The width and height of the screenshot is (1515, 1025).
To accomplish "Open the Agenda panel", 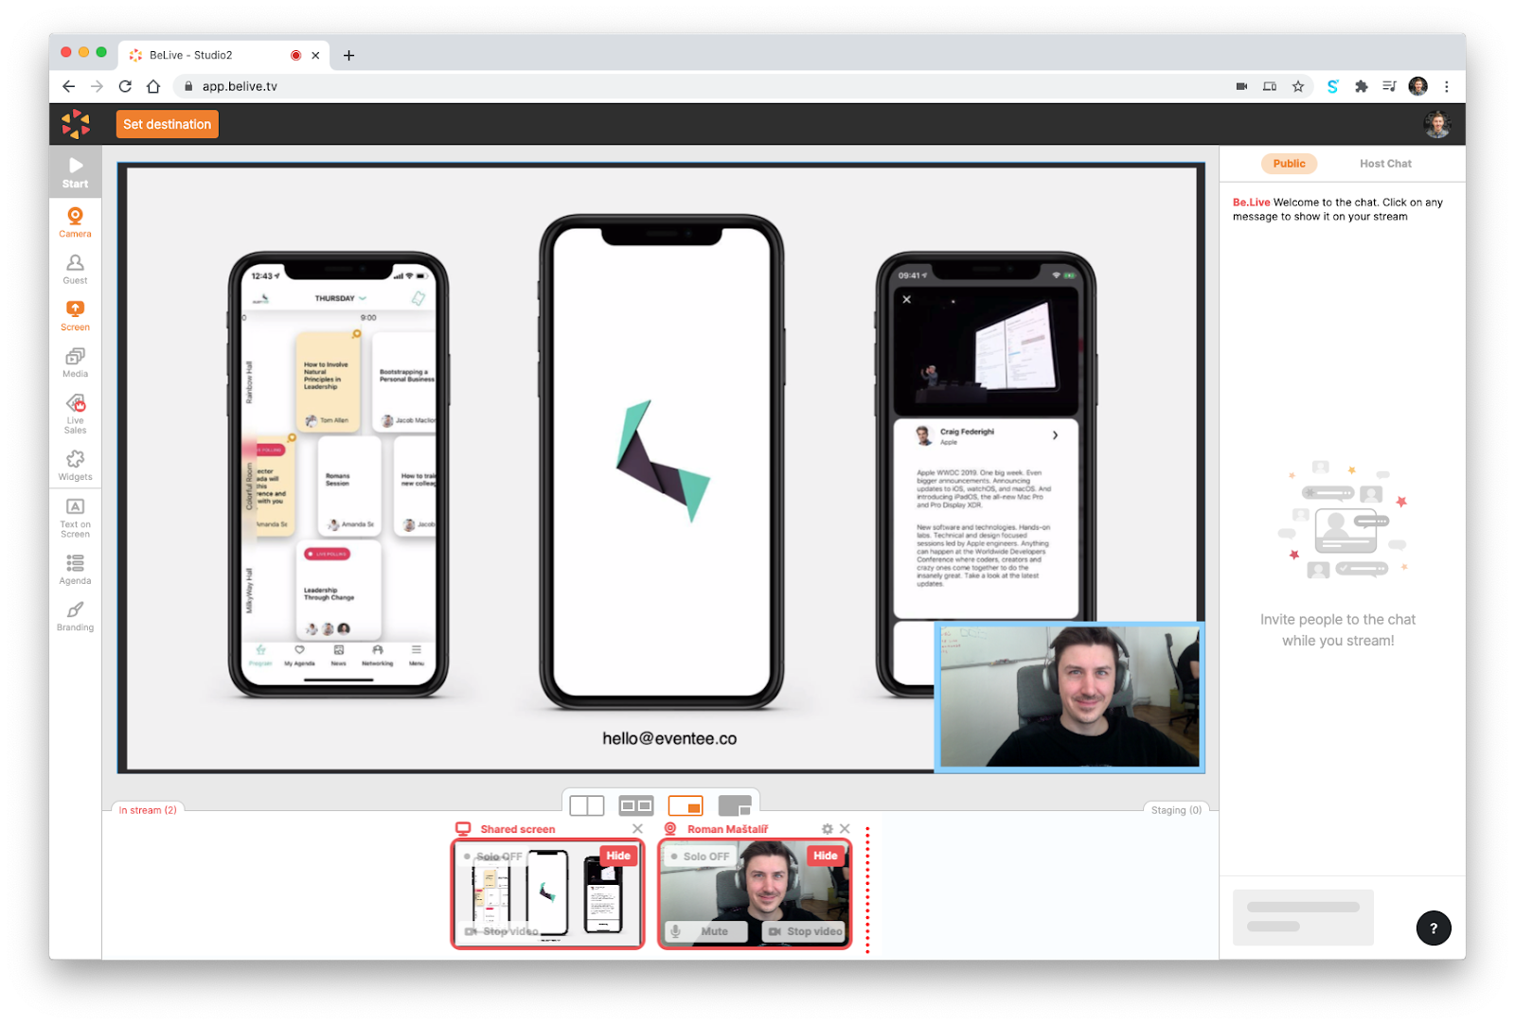I will click(x=75, y=570).
